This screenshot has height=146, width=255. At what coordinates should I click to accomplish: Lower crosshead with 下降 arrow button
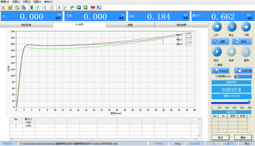(246, 27)
